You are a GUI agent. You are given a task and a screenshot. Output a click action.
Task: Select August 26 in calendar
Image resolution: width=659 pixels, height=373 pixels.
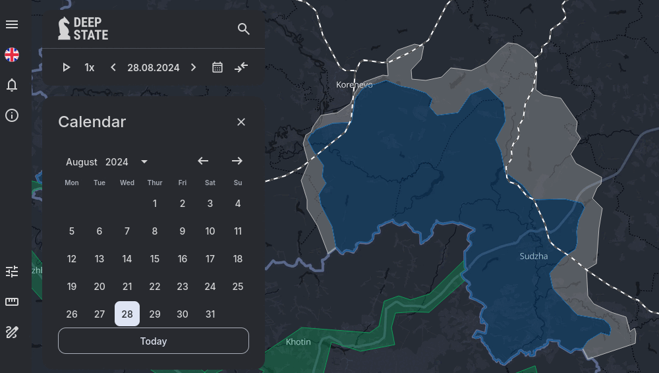(x=71, y=314)
